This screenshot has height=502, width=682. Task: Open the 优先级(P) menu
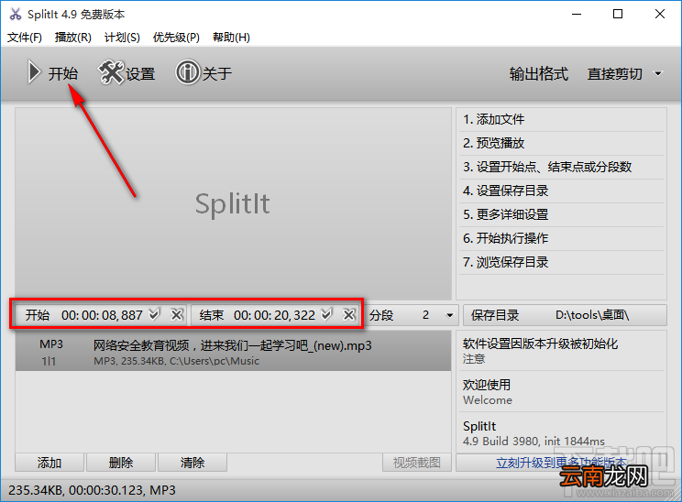click(x=176, y=38)
